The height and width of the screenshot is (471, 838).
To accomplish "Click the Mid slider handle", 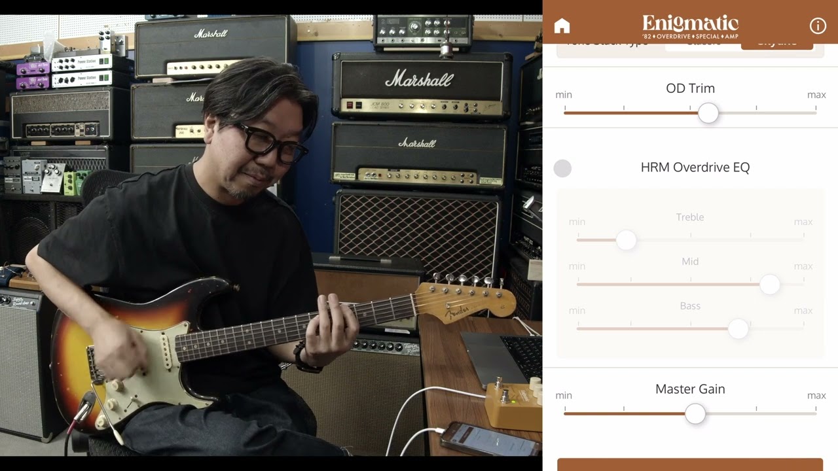I will 770,285.
